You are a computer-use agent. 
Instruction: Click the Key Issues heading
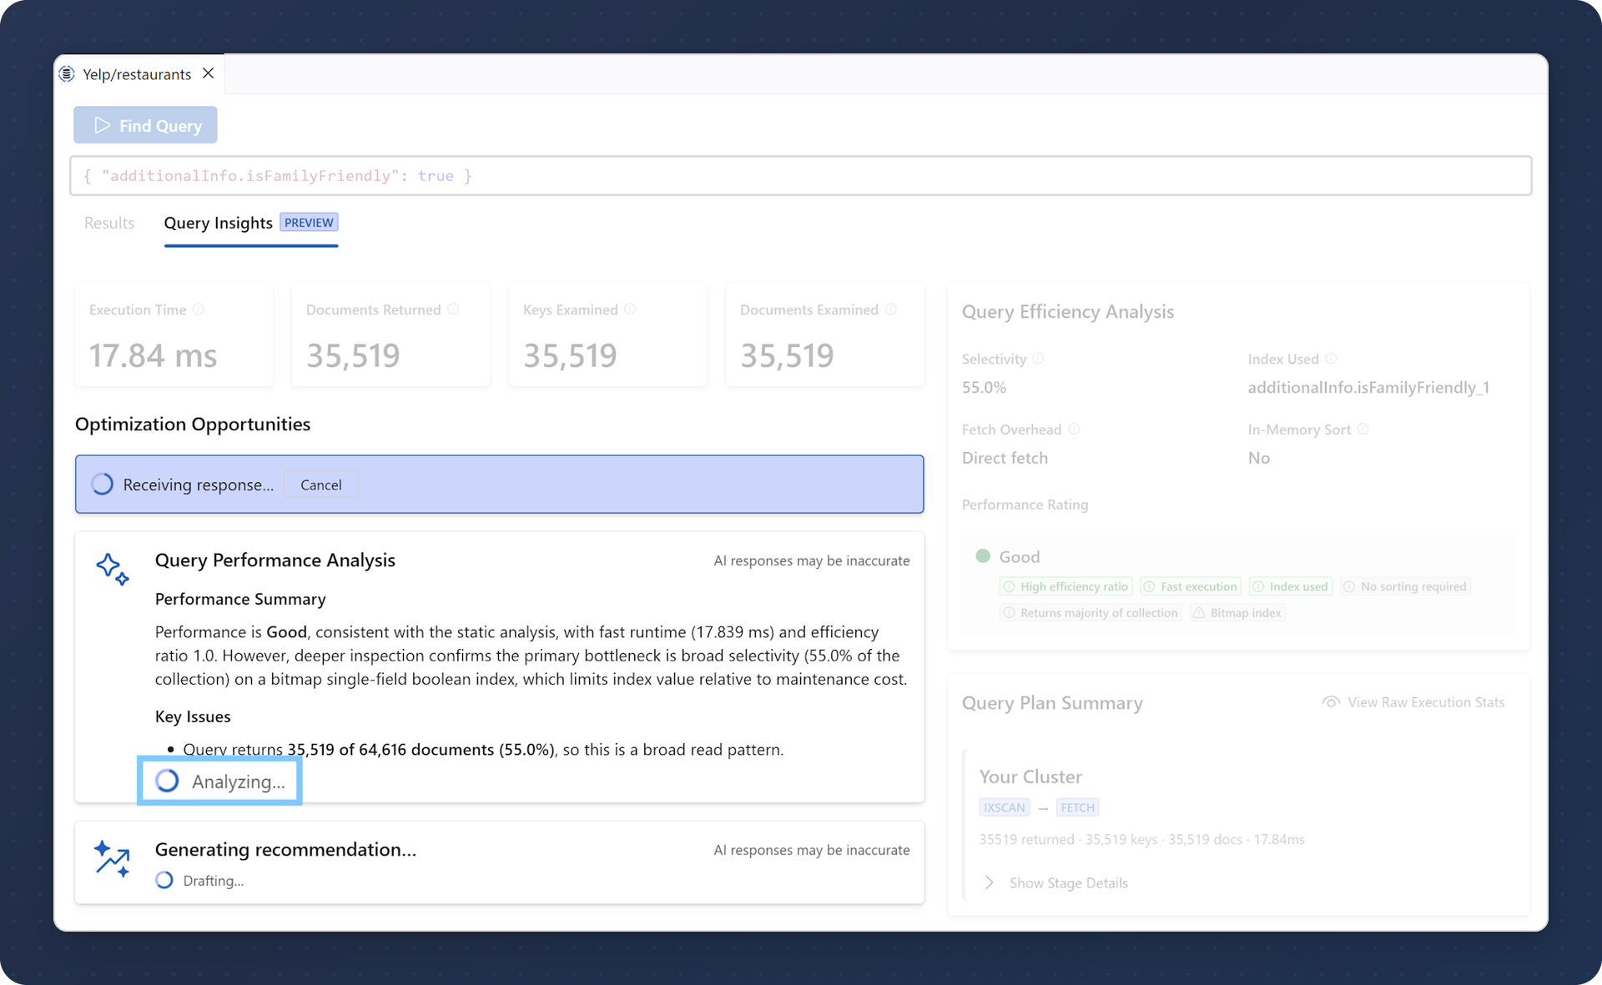[x=193, y=716]
